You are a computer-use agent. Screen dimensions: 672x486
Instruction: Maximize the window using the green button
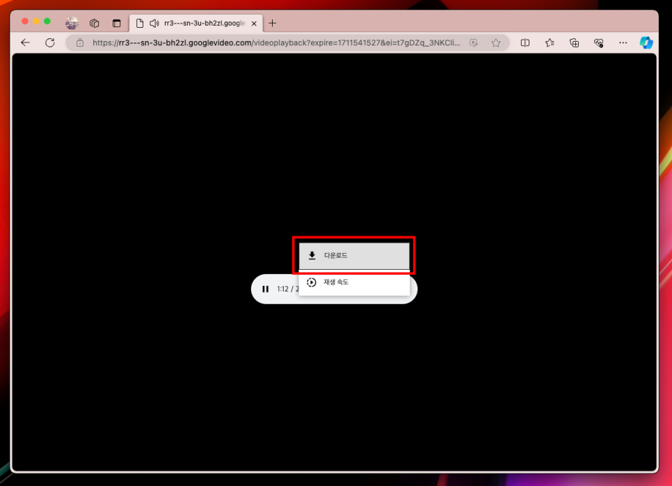point(47,22)
